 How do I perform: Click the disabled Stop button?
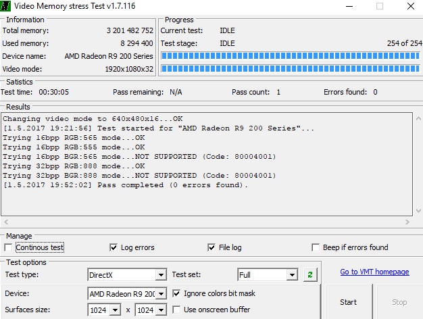pos(399,302)
